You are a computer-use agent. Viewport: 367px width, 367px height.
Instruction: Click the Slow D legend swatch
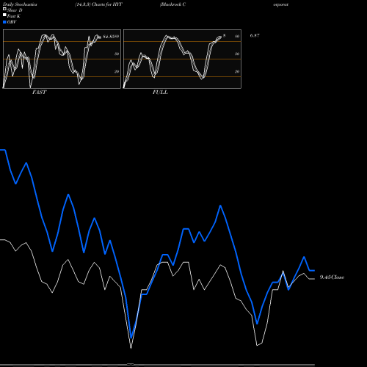pyautogui.click(x=4, y=9)
